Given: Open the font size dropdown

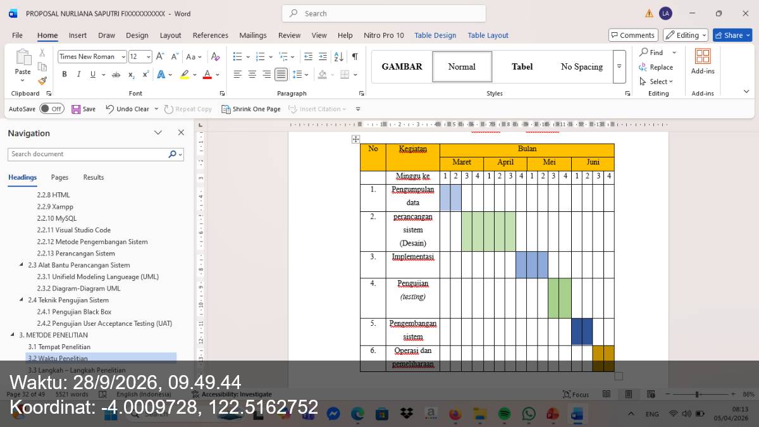Looking at the screenshot, I should point(149,56).
